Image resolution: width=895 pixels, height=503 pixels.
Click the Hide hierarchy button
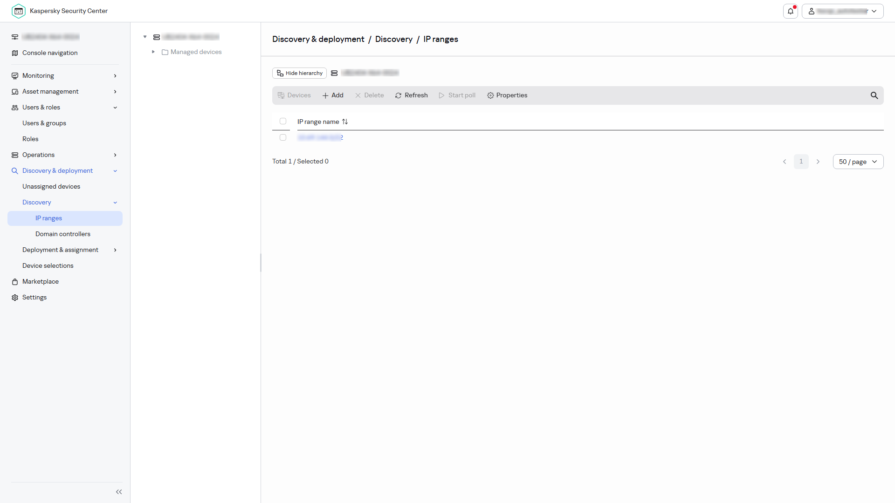299,73
